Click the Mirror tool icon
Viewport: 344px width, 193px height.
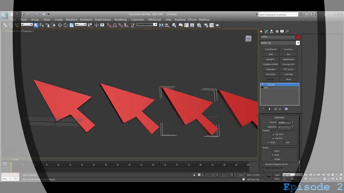pos(161,25)
